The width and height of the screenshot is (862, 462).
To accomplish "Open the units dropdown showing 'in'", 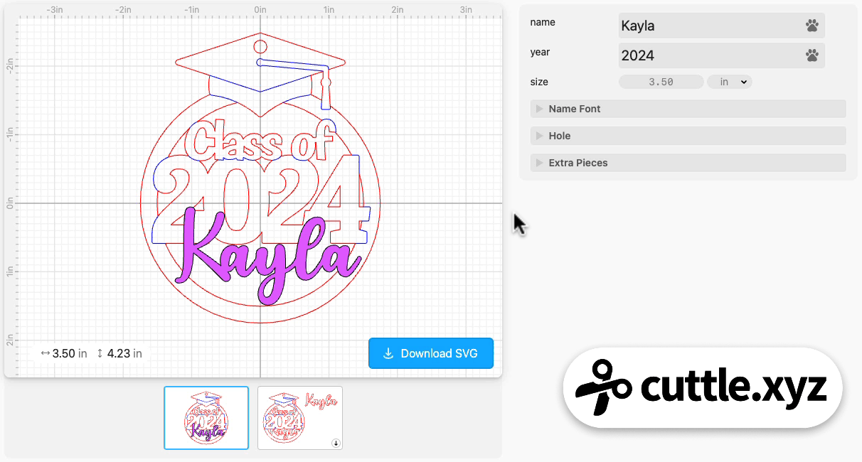I will [729, 81].
